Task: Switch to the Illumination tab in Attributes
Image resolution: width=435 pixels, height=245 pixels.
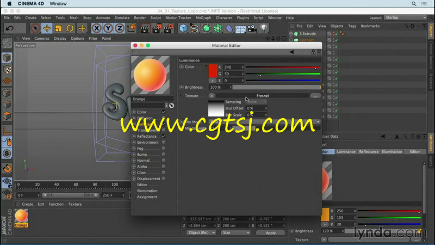Action: (x=391, y=152)
